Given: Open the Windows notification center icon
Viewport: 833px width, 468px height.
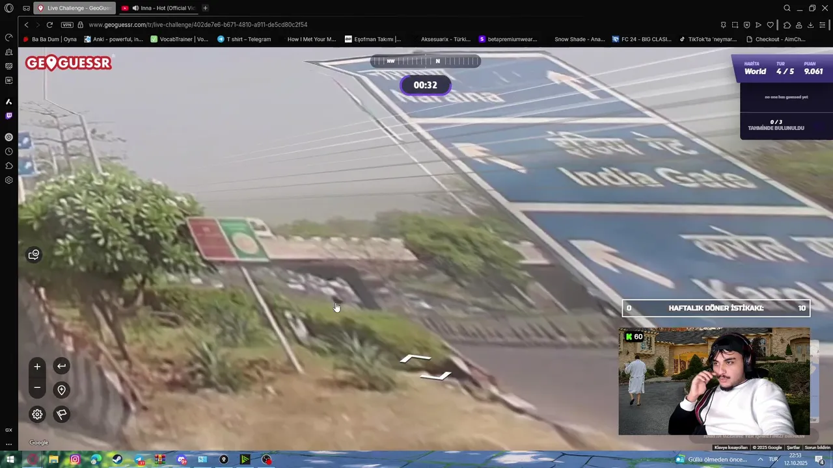Looking at the screenshot, I should (x=819, y=460).
